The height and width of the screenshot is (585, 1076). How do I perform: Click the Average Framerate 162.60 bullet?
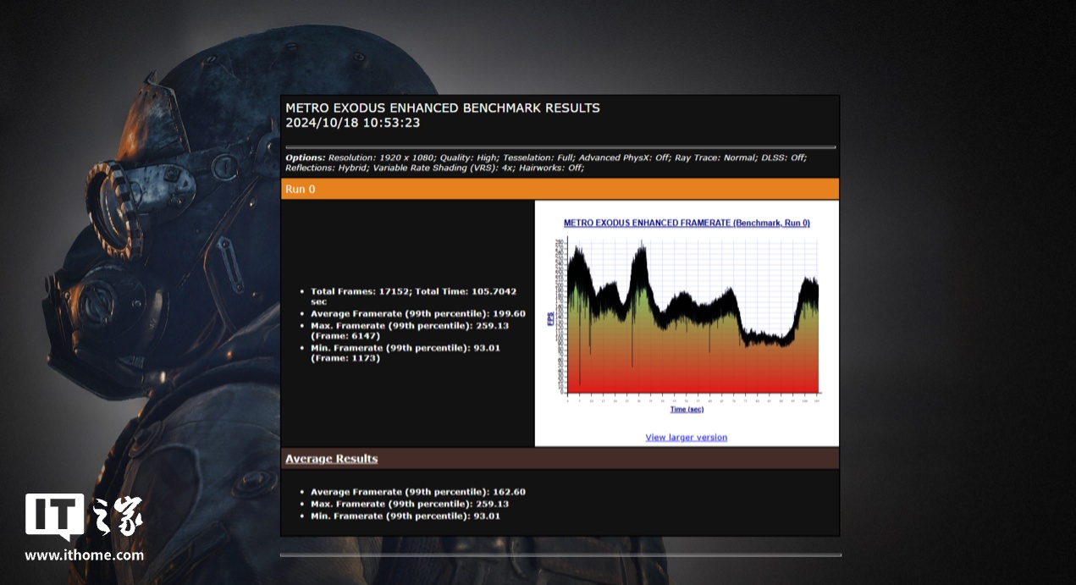417,492
